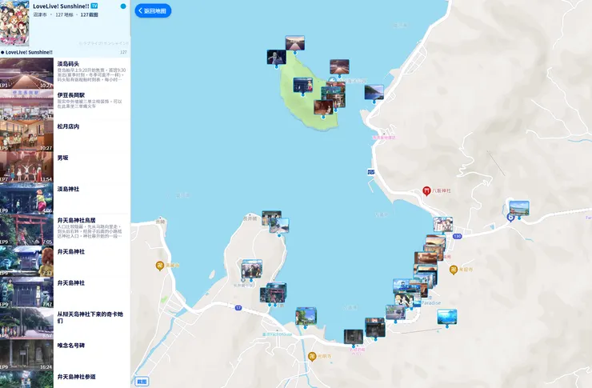592x388 pixels.
Task: Click the 淡島码头 EP1 pier thumbnail in list
Action: (26, 74)
